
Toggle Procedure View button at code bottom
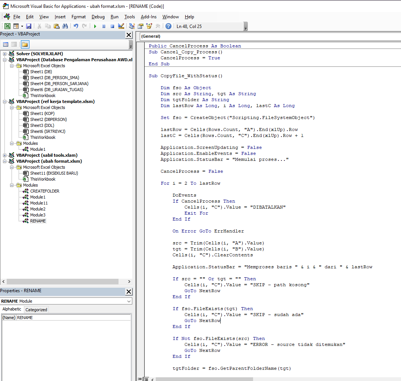click(x=140, y=379)
